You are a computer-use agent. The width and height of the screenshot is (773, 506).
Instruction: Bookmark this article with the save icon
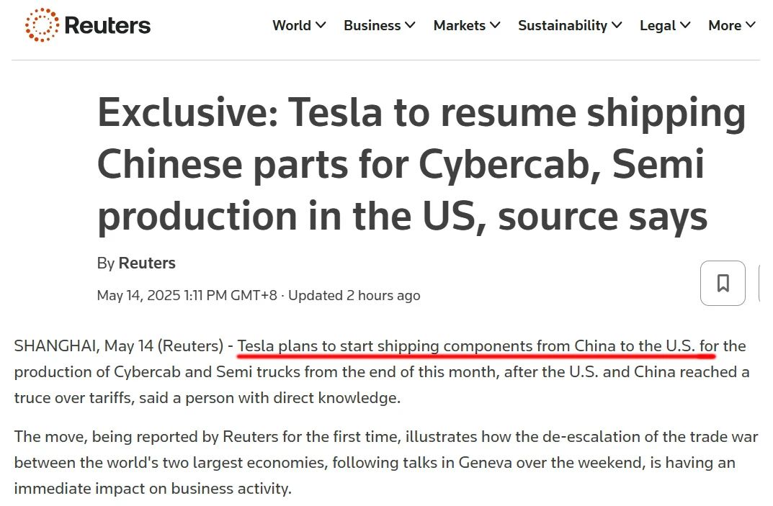point(723,283)
